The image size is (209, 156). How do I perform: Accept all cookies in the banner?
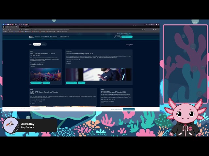pos(129,109)
